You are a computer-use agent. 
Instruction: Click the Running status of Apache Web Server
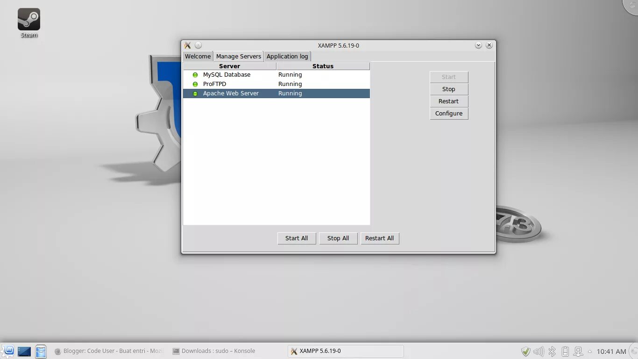pos(290,93)
